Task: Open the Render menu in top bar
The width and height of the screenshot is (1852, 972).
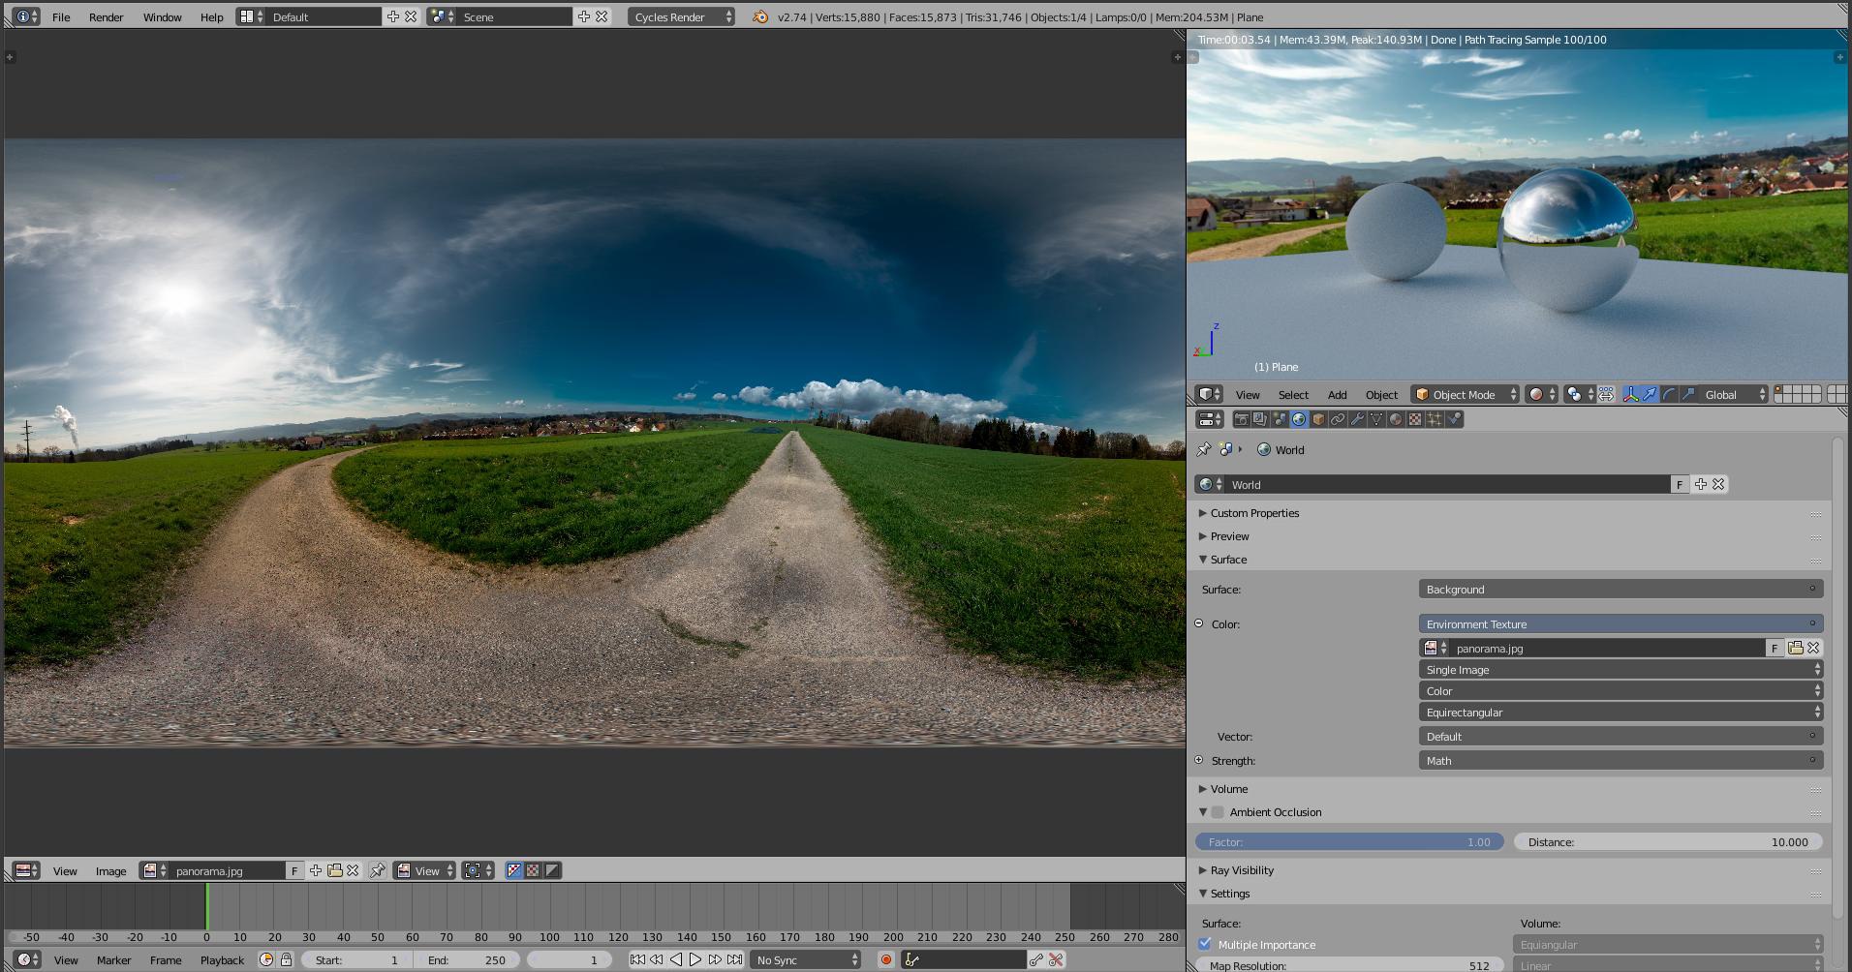Action: [x=106, y=16]
